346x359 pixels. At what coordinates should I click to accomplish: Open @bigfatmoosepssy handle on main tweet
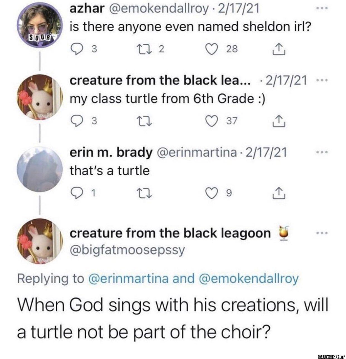[127, 250]
